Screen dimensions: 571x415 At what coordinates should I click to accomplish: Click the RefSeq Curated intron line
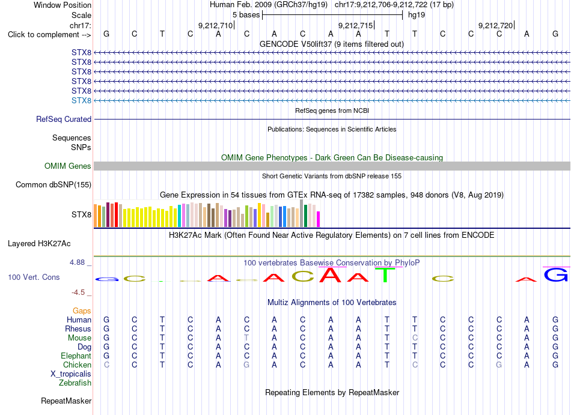tap(332, 119)
